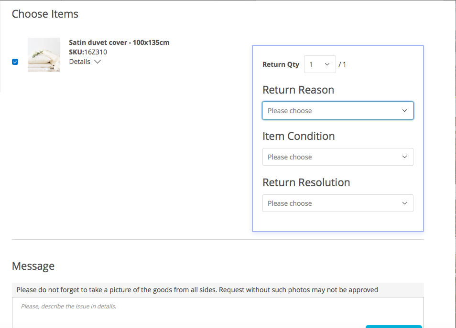Click the Choose Items heading

click(x=45, y=14)
